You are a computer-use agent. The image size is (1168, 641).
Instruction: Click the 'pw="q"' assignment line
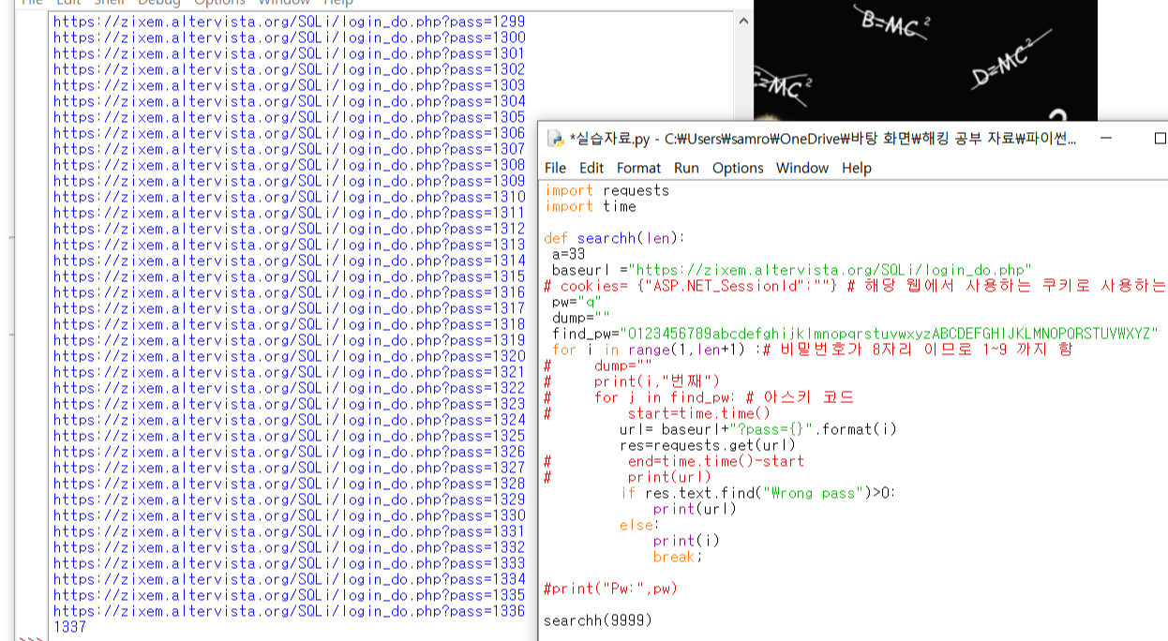(x=577, y=302)
